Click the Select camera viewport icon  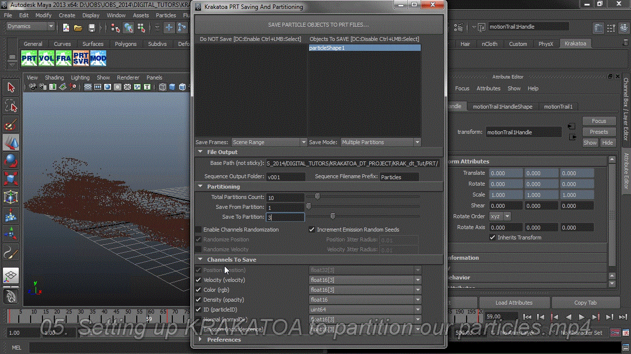pos(33,87)
